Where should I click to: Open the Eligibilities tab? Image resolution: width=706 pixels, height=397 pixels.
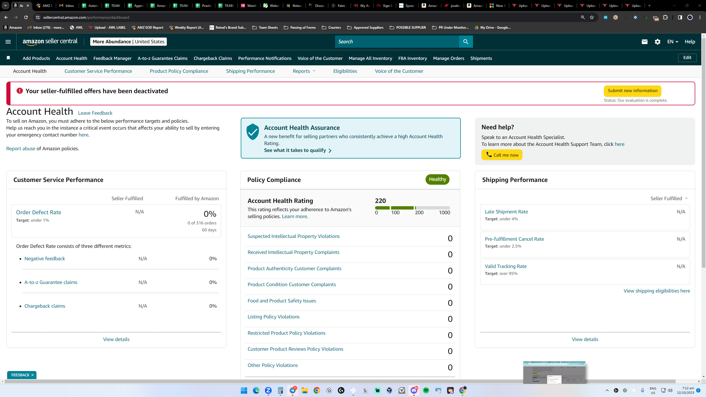[x=345, y=71]
